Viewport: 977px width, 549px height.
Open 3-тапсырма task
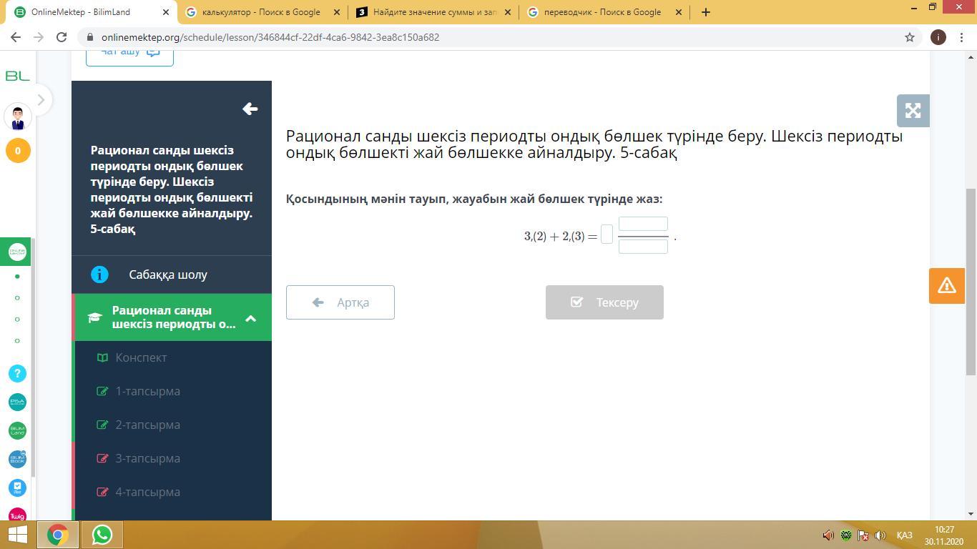click(147, 458)
